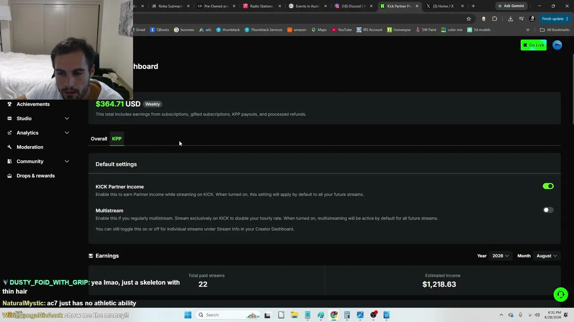Switch to the Rolex Submariner browser tab

pyautogui.click(x=170, y=6)
